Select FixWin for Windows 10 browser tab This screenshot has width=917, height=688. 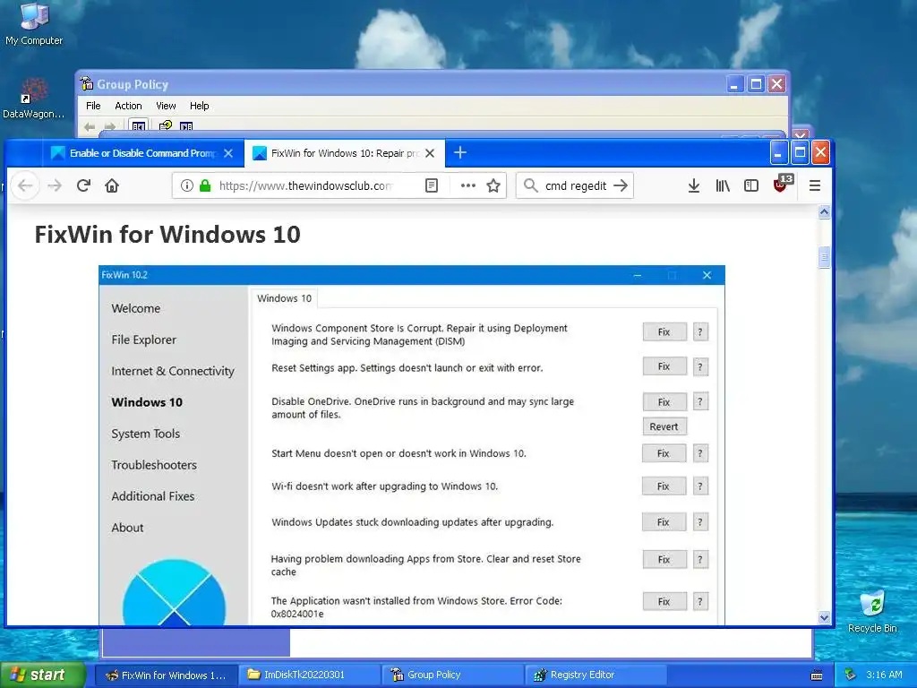345,153
